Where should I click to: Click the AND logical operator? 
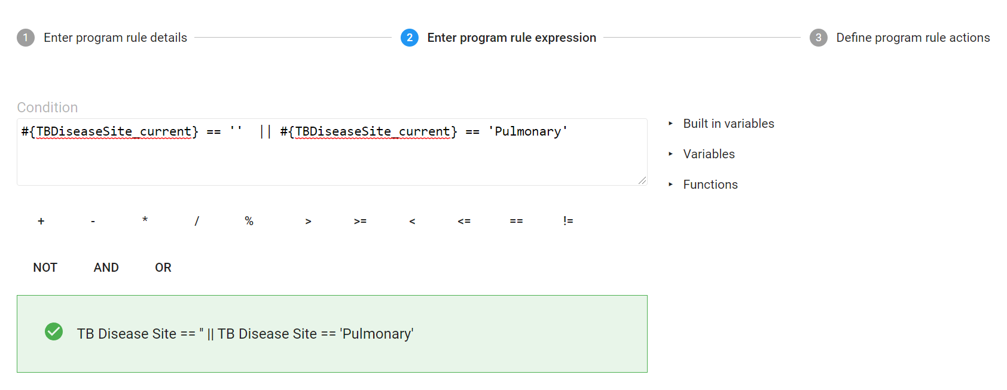tap(106, 268)
